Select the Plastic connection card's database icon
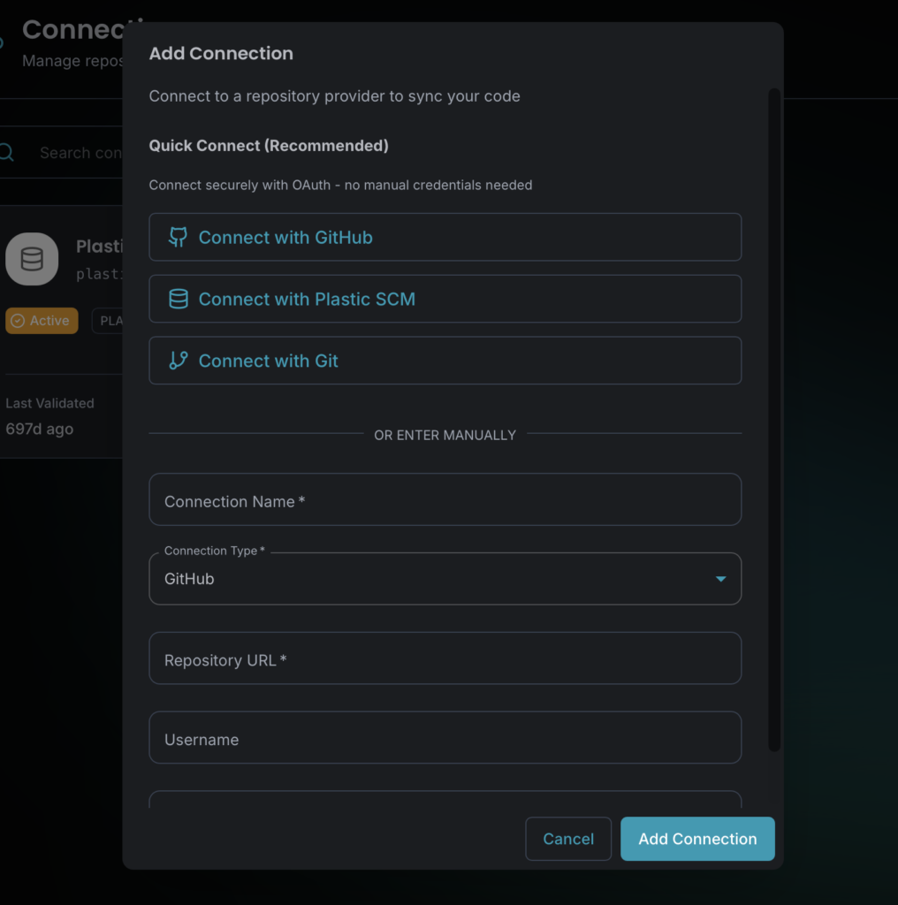The height and width of the screenshot is (905, 898). (32, 259)
